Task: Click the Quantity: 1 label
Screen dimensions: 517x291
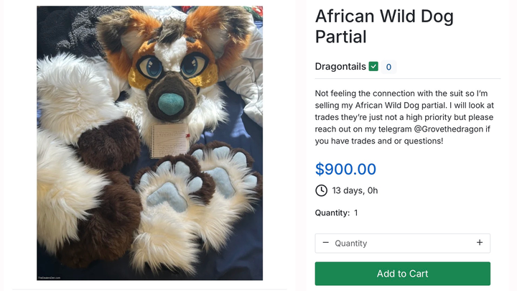Action: 336,213
